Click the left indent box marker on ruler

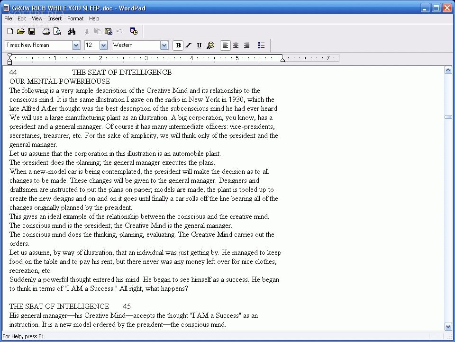(9, 63)
